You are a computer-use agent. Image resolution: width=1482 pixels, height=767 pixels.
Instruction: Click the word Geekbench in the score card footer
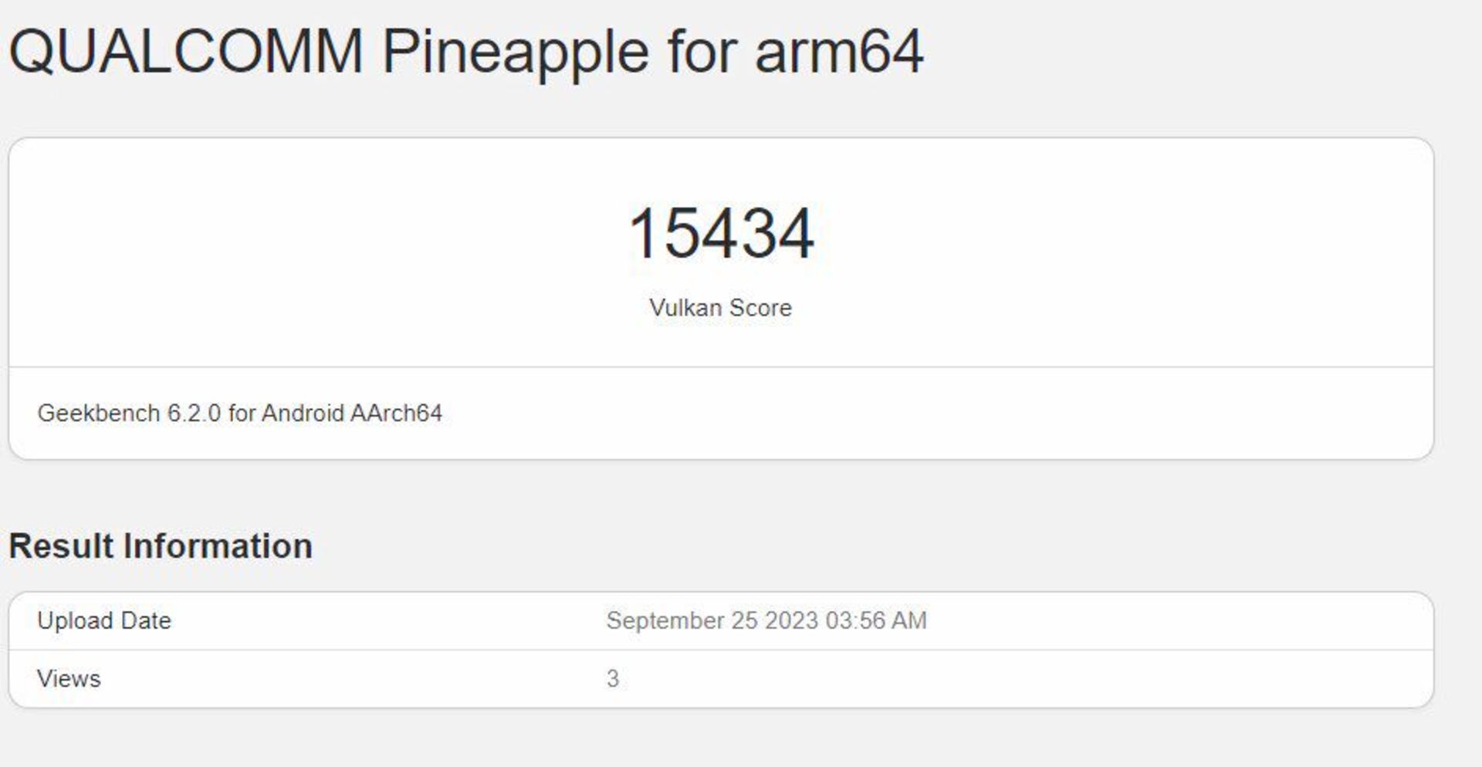[99, 414]
